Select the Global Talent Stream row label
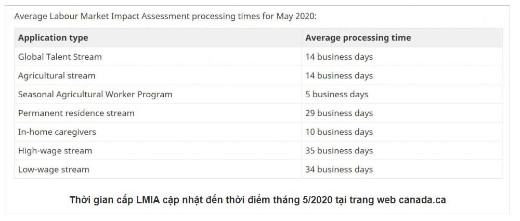The height and width of the screenshot is (221, 520). (60, 57)
